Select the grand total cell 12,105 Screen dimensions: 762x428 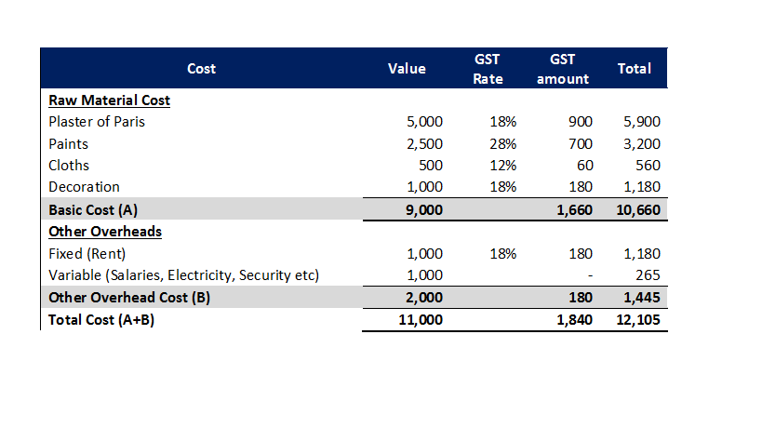click(638, 319)
